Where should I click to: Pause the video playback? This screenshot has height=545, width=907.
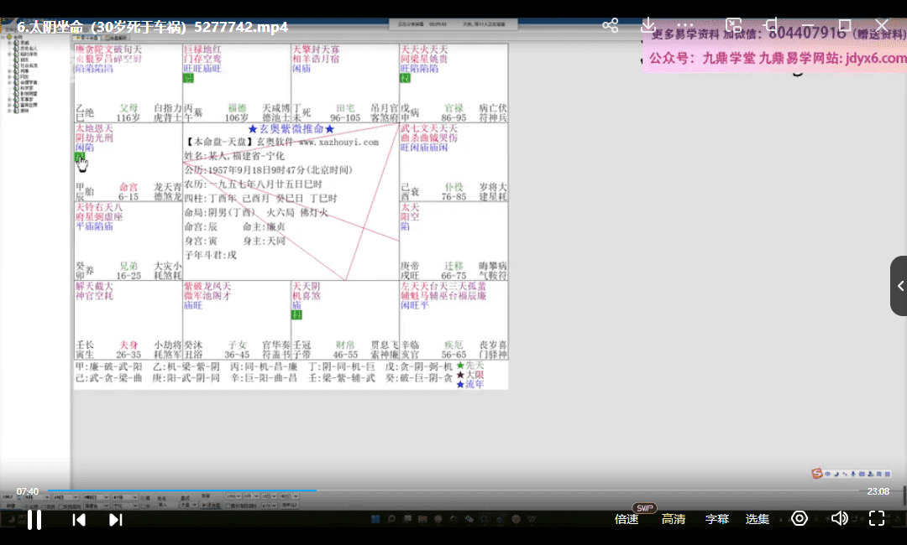coord(34,520)
